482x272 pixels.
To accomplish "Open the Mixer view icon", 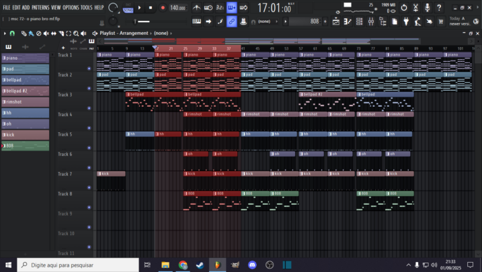I will click(371, 21).
